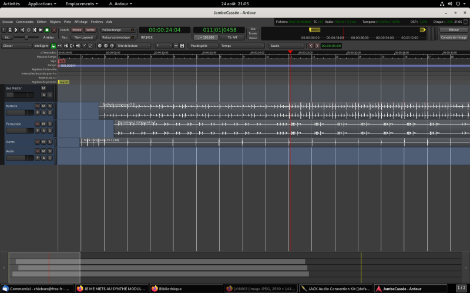Click the Punch Entrée button
The height and width of the screenshot is (293, 470).
click(77, 29)
